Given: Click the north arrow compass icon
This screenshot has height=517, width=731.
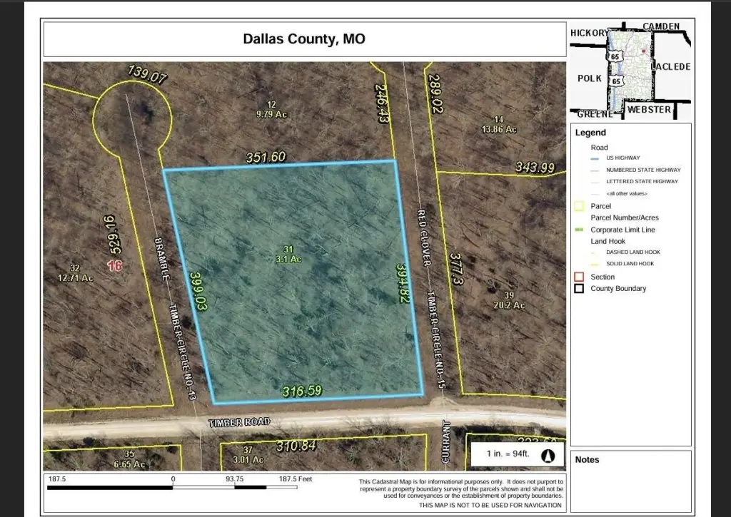Looking at the screenshot, I should (x=549, y=455).
